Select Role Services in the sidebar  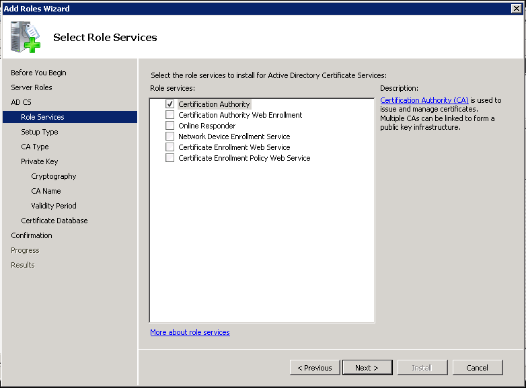point(70,117)
